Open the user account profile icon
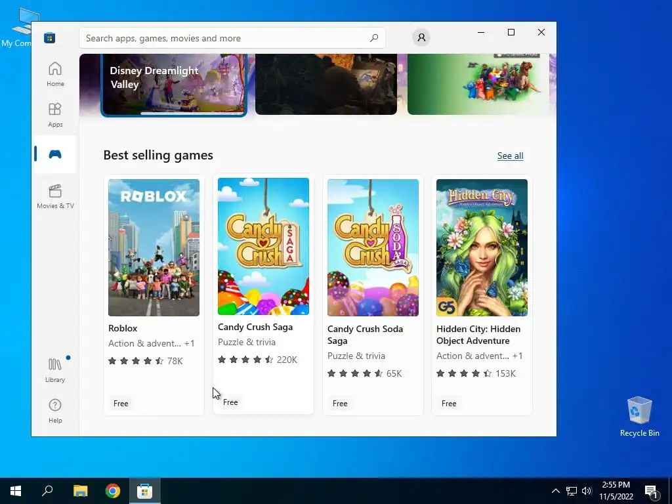672x504 pixels. point(421,37)
